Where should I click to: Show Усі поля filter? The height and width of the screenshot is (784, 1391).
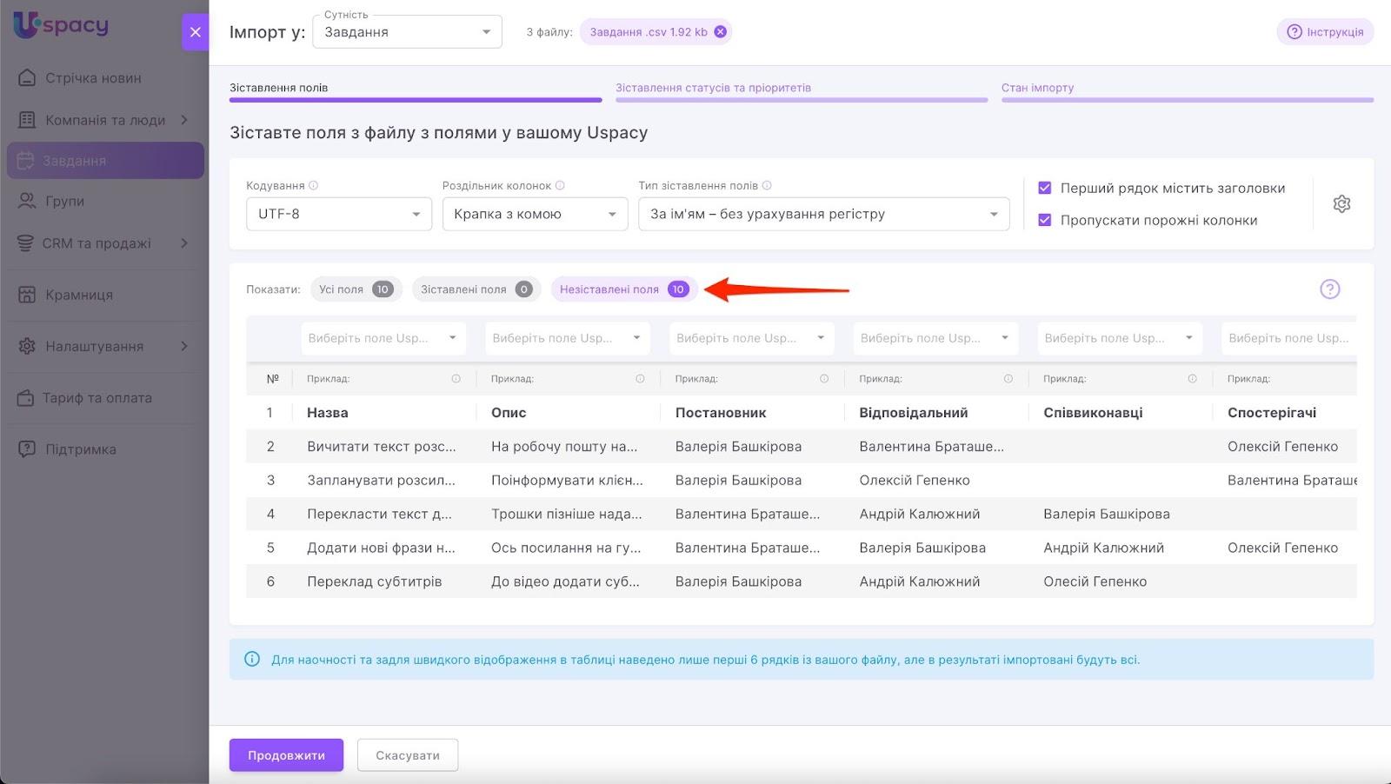tap(356, 289)
